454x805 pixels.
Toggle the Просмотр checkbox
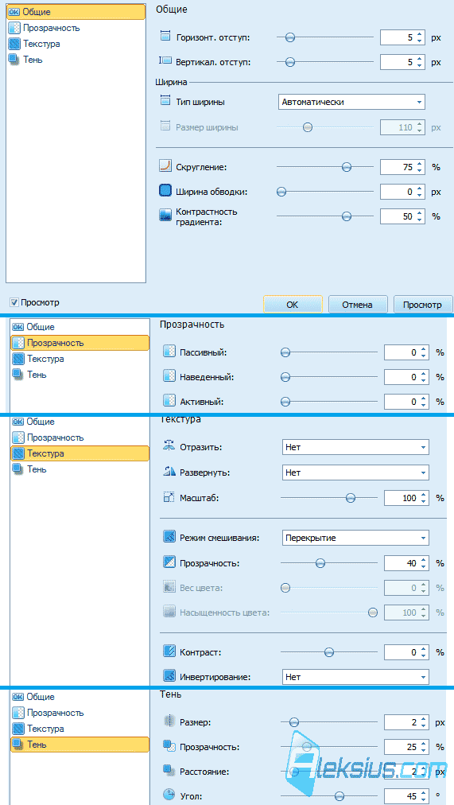tap(14, 302)
